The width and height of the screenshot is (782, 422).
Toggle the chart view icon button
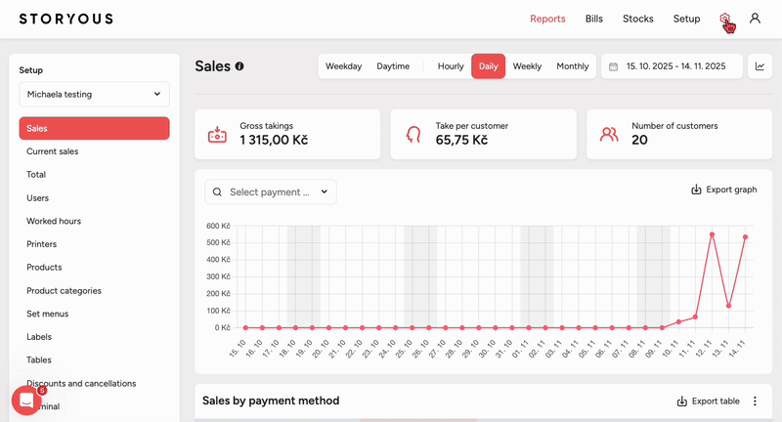[x=760, y=66]
